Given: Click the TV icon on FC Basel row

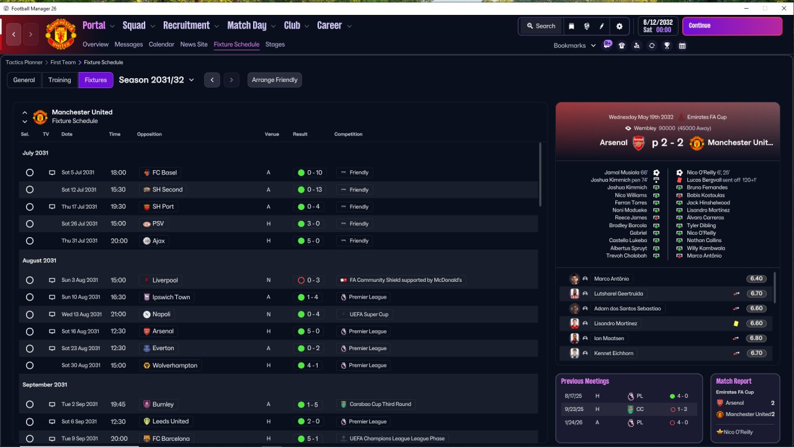Looking at the screenshot, I should [x=52, y=173].
